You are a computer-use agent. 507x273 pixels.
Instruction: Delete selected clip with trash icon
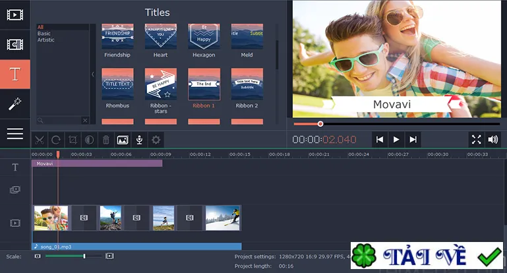106,140
